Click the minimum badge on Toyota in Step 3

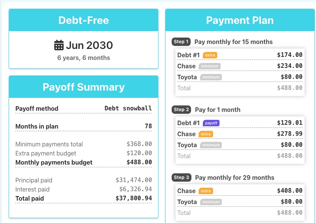[211, 202]
